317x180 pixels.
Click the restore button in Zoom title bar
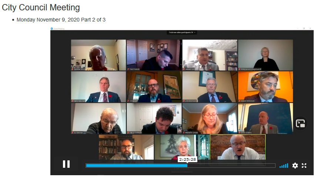pyautogui.click(x=304, y=29)
